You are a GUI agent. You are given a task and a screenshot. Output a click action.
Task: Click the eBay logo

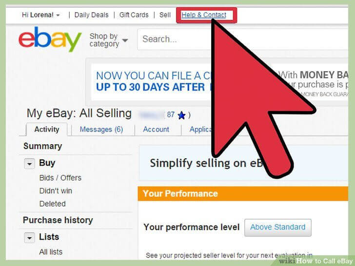coord(50,39)
